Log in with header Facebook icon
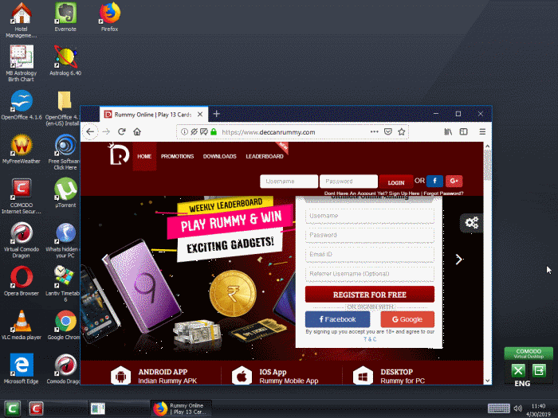 coord(434,181)
